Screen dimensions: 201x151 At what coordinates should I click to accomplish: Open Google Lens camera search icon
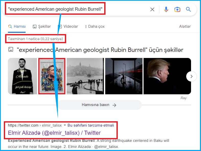tap(177, 9)
